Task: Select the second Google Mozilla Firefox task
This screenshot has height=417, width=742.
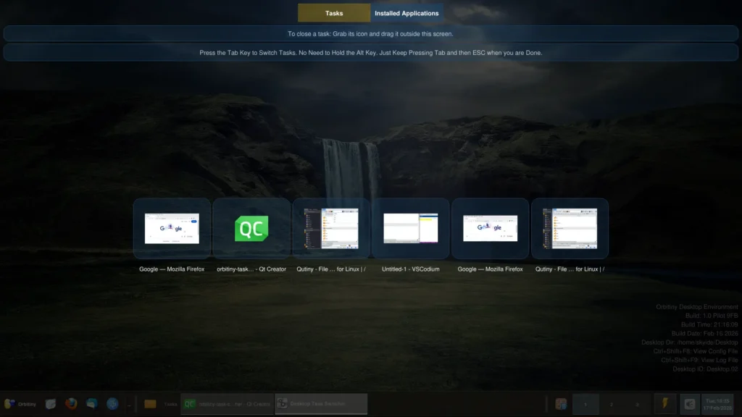Action: pos(491,229)
